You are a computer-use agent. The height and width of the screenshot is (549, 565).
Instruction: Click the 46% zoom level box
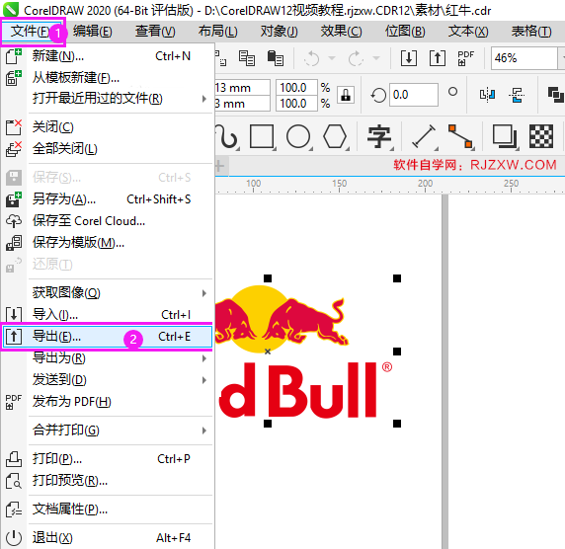524,58
